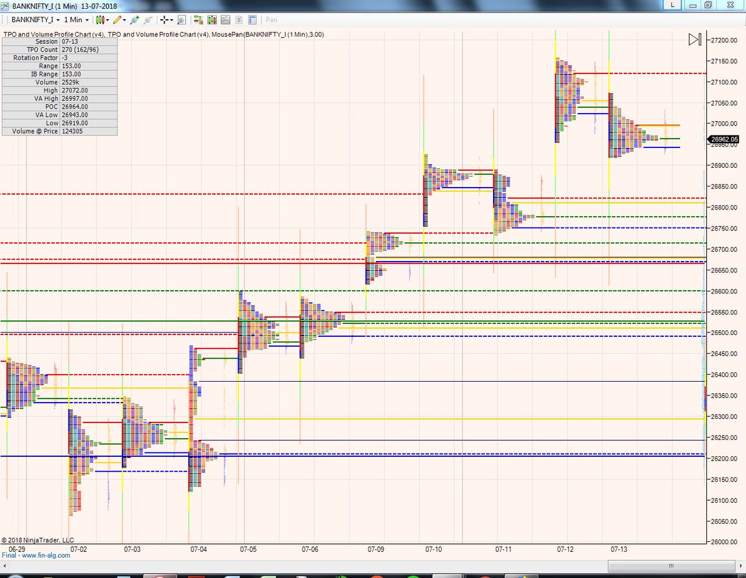Screen dimensions: 746x578
Task: Select the IB Range row label
Action: tap(31, 74)
